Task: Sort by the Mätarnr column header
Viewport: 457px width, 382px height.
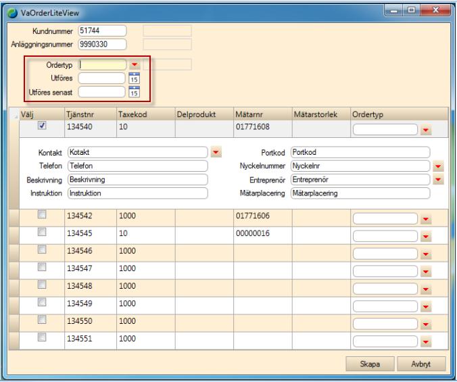Action: (262, 114)
